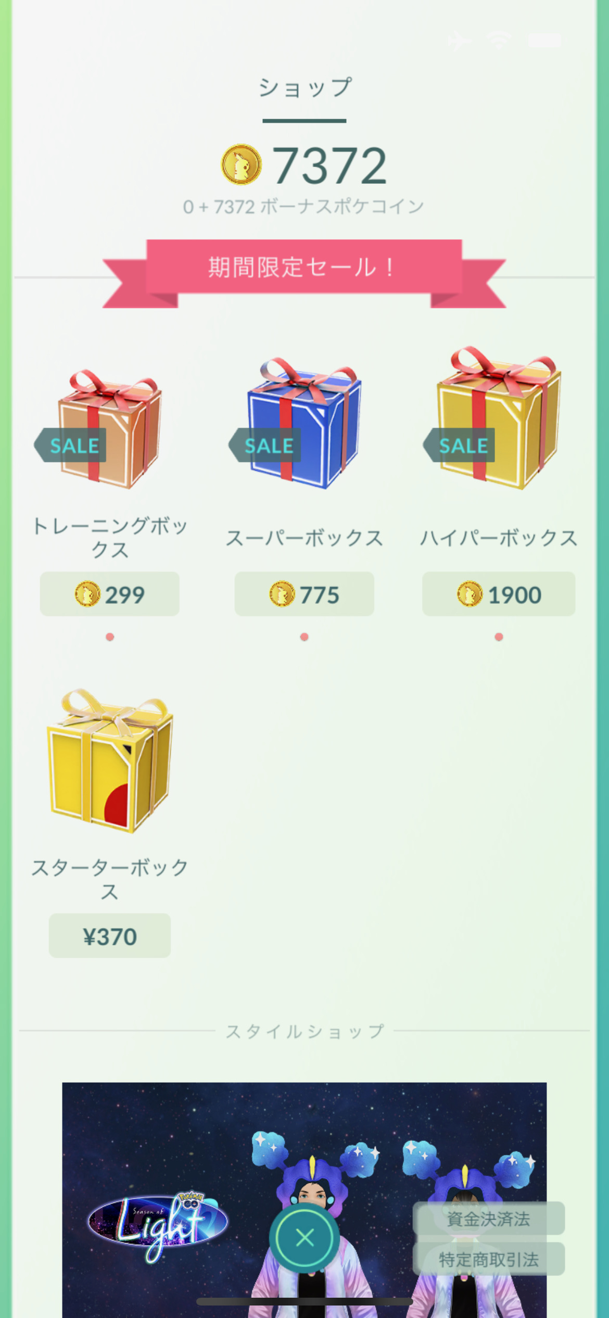
Task: Tap the 期間限定セール！ pink ribbon banner
Action: tap(304, 273)
